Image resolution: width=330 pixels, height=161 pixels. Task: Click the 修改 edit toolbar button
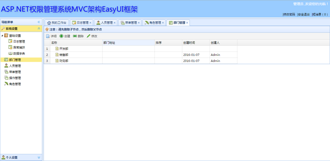92,36
